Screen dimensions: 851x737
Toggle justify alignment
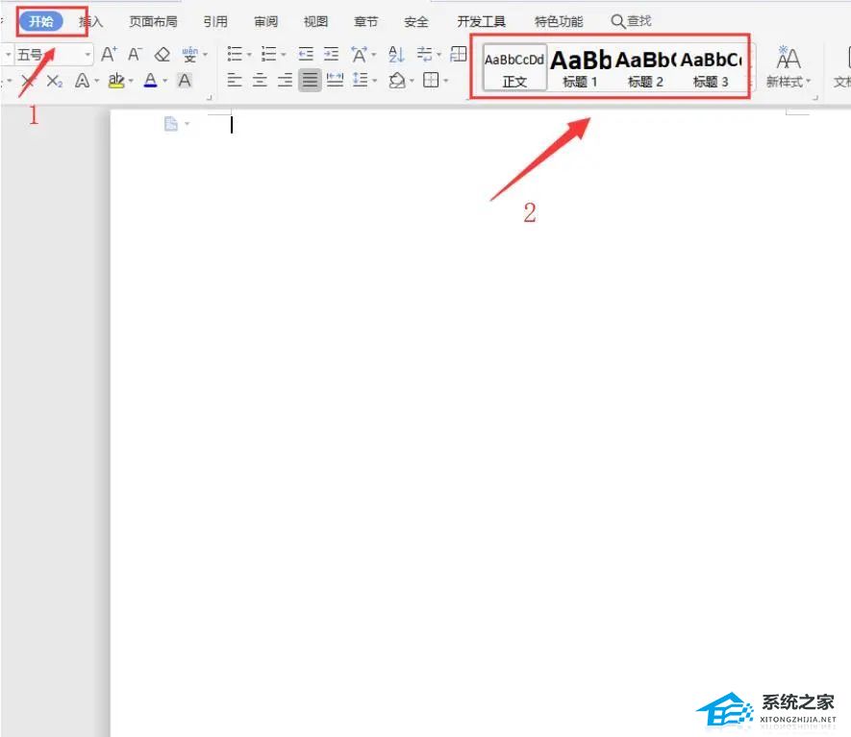[x=310, y=81]
